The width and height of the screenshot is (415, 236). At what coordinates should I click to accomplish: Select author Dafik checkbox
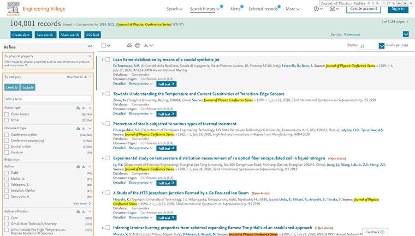(6, 173)
